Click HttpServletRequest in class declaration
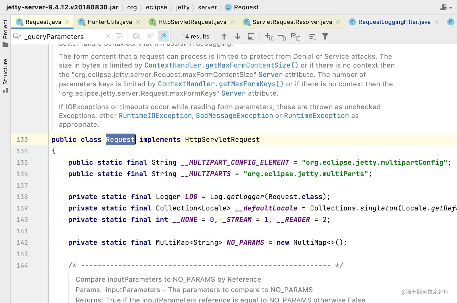 pyautogui.click(x=222, y=140)
